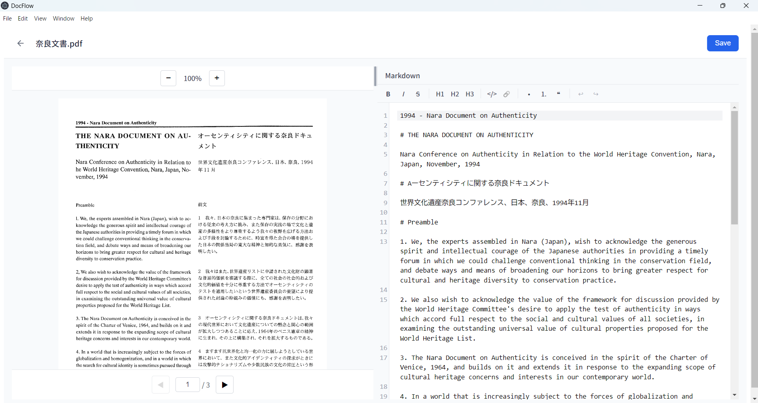Open the File menu

point(8,19)
